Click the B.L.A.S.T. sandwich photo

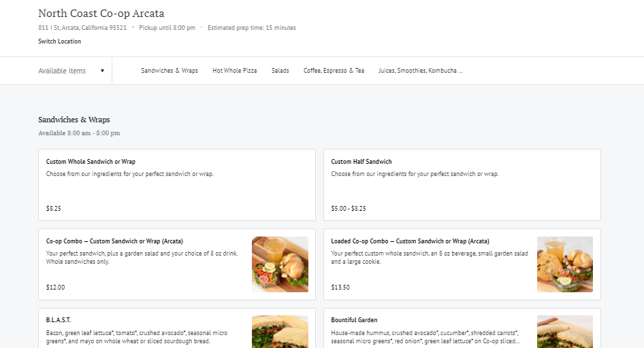coord(280,332)
